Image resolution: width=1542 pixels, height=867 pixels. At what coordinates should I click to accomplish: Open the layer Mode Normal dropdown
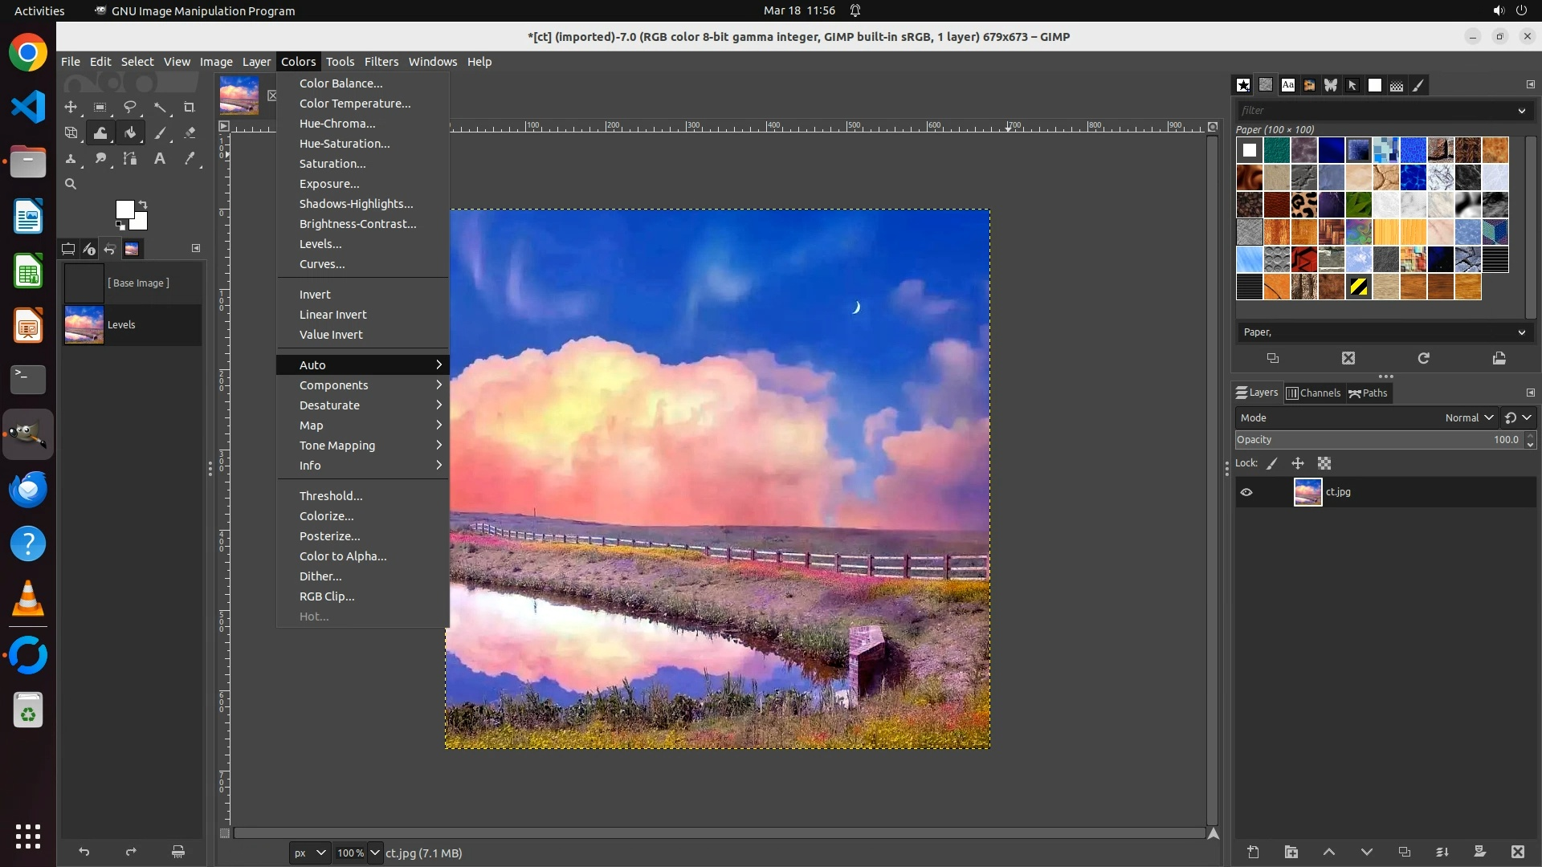coord(1468,417)
